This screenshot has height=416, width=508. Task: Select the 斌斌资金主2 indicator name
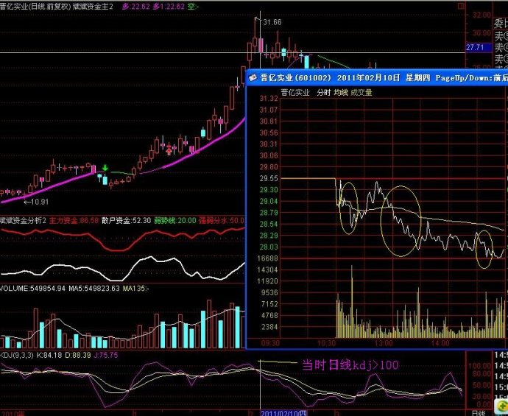click(93, 6)
